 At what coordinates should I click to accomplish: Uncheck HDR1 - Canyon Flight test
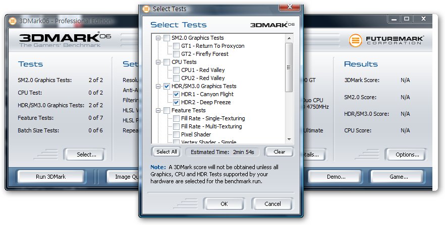[x=176, y=94]
